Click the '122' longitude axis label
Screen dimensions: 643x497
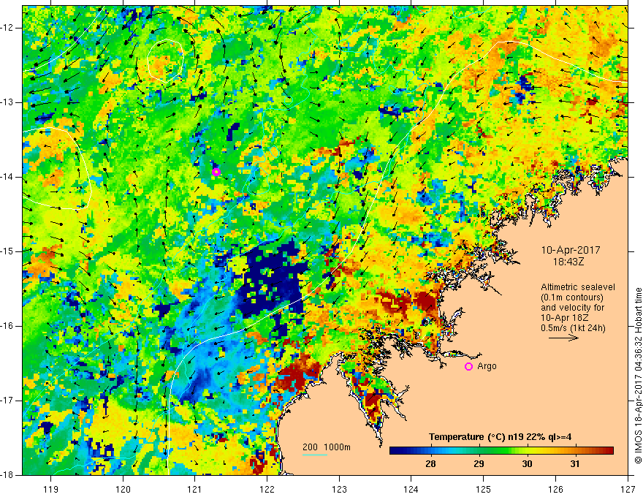(x=267, y=489)
